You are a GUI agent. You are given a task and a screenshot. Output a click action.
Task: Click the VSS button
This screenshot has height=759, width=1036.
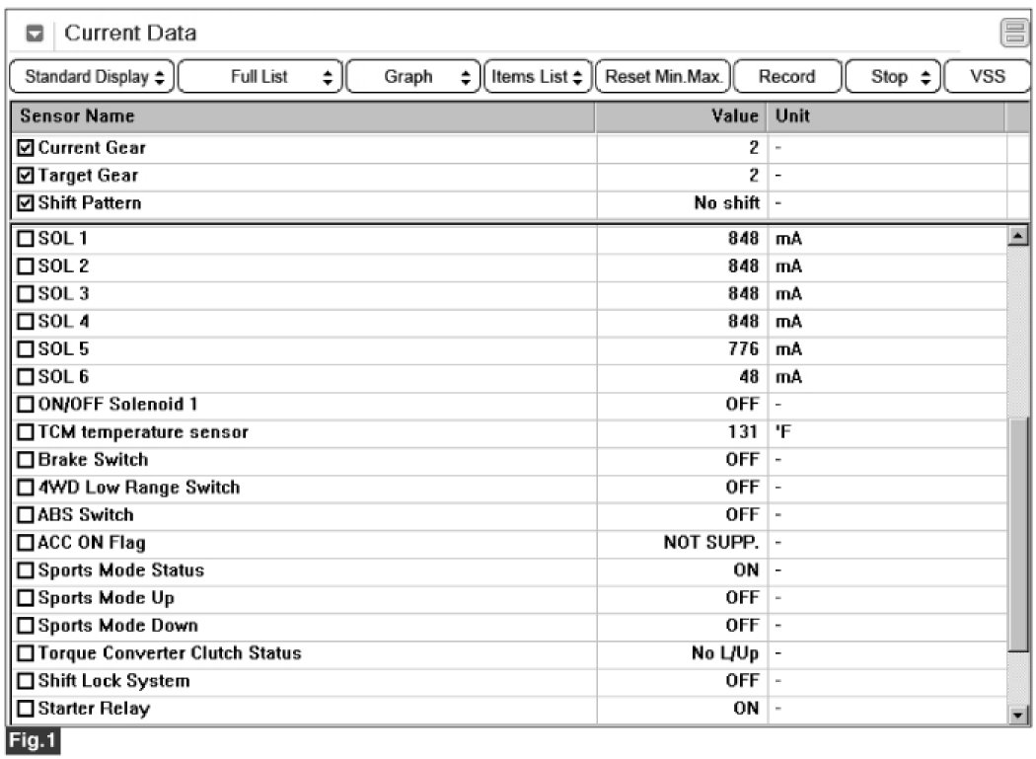coord(987,77)
